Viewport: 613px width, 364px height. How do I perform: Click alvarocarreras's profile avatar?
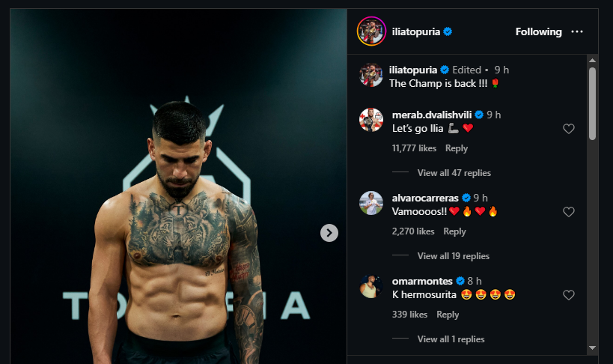(371, 202)
